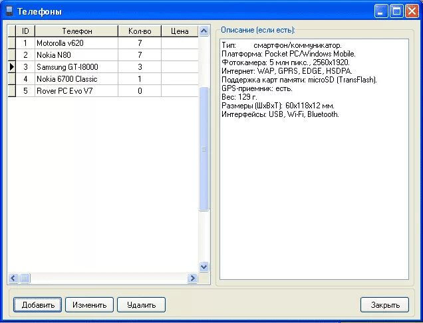Click the line 'Вес: 129 г.'
Viewport: 423px width, 323px height.
(x=239, y=97)
